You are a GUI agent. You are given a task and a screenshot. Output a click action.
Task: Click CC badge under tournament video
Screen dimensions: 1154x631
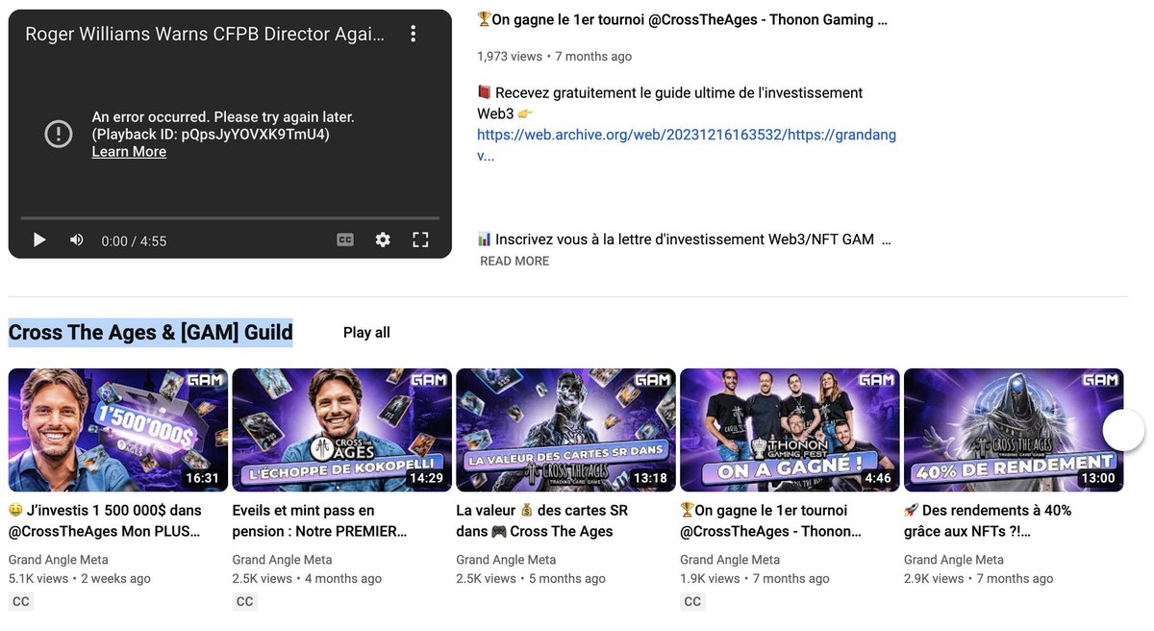pos(693,602)
